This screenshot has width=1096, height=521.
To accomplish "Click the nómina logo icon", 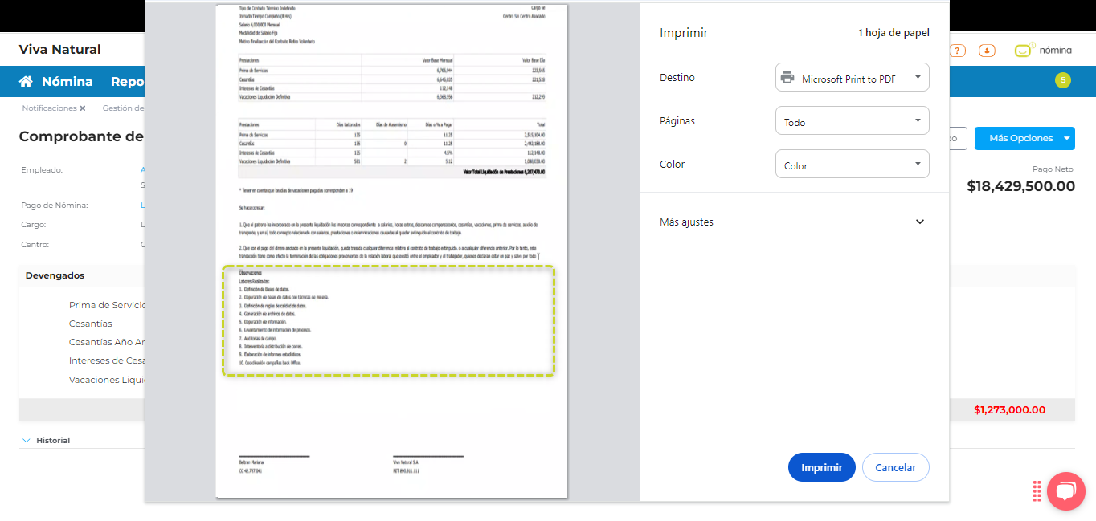I will [x=1023, y=50].
